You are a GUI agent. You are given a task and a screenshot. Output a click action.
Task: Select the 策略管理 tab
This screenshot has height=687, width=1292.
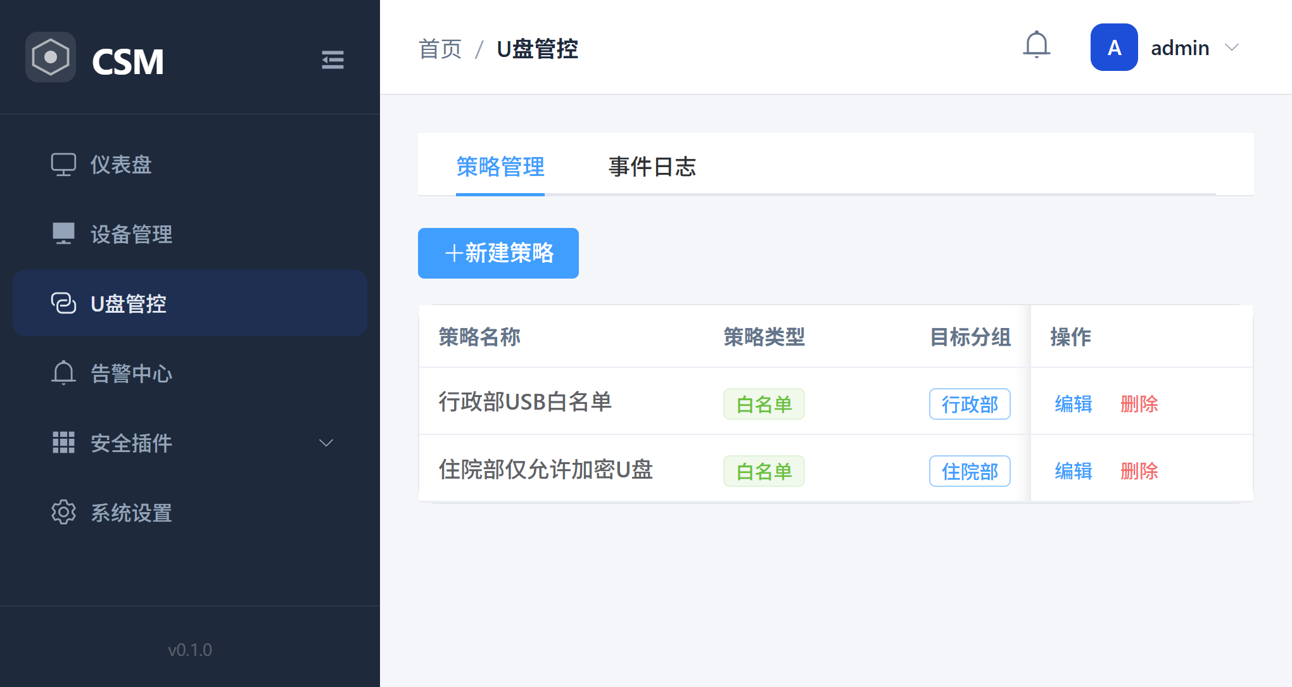pyautogui.click(x=500, y=167)
